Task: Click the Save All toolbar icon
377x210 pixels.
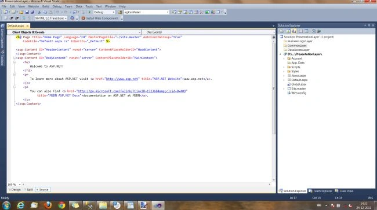Action: tap(32, 12)
